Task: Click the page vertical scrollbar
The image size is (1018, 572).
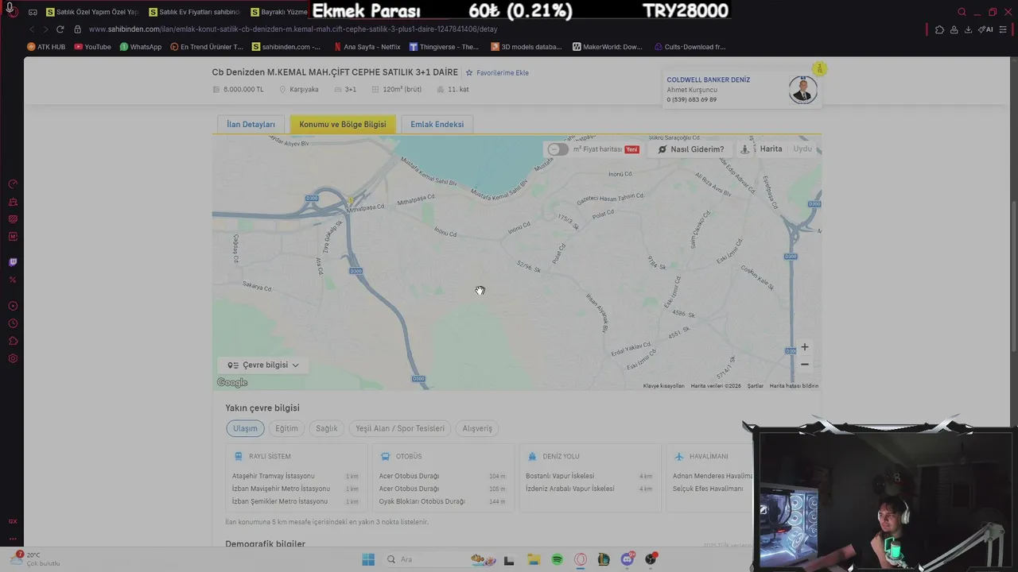Action: point(1014,278)
